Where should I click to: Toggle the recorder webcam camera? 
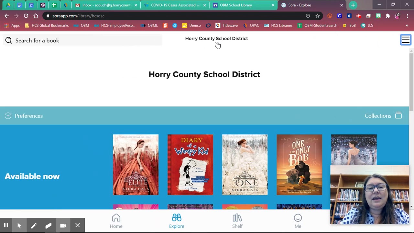click(x=63, y=226)
